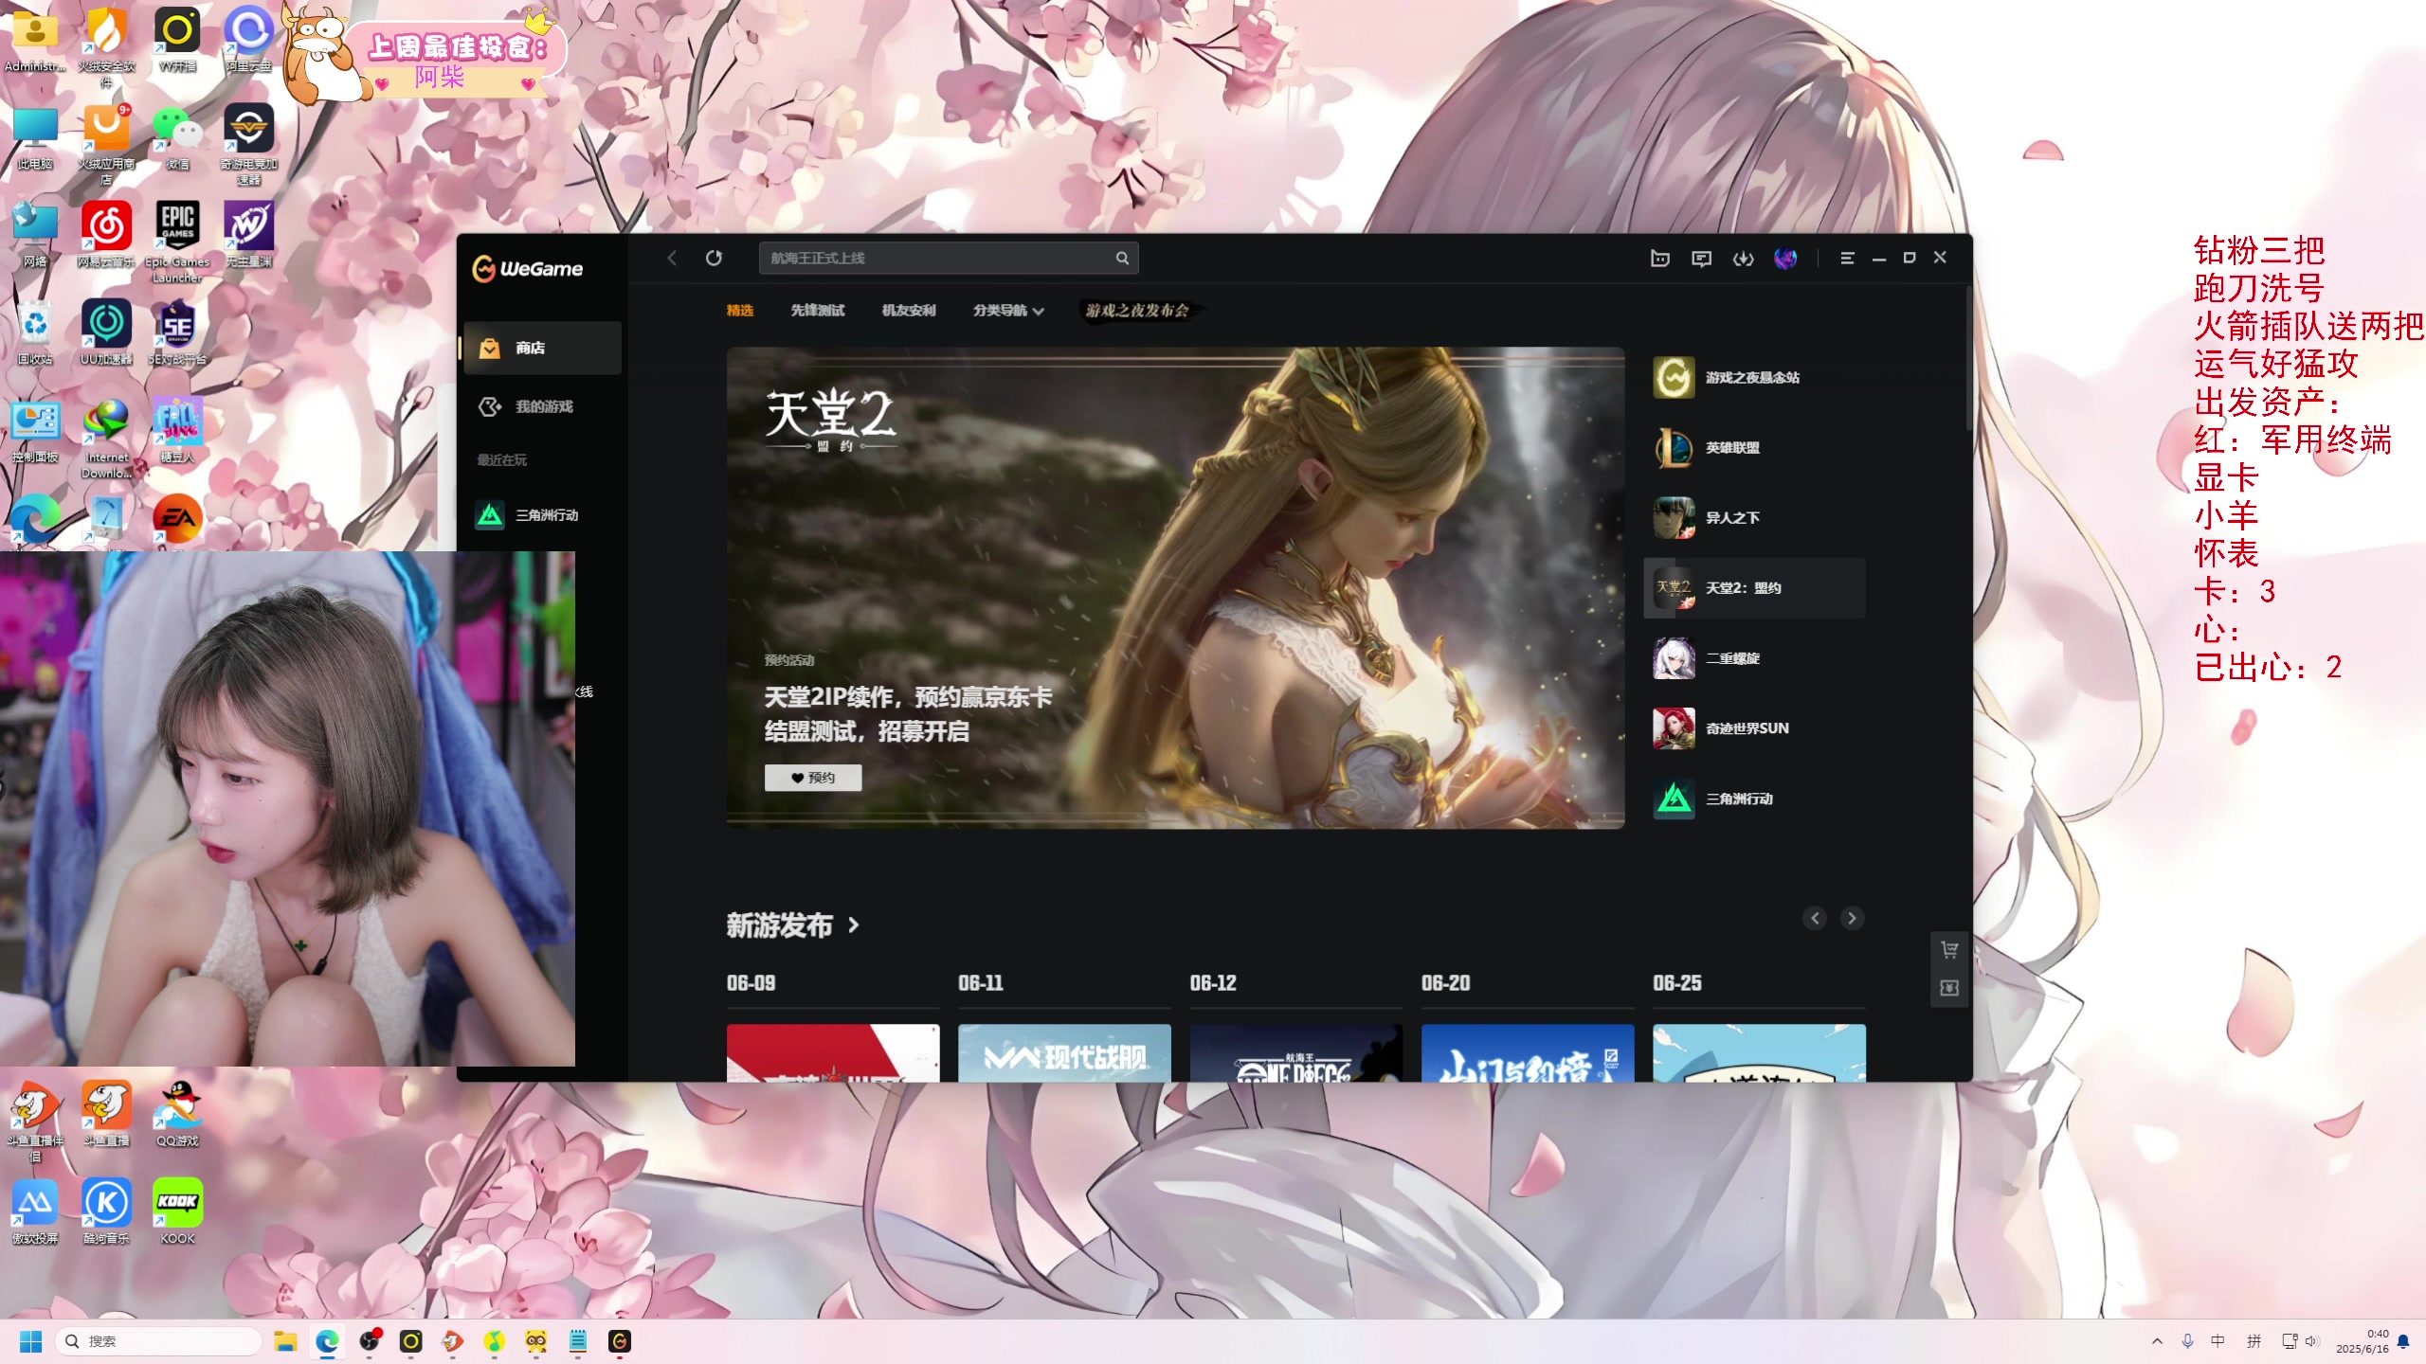
Task: Open 三角洲行动 under recently played
Action: [541, 515]
